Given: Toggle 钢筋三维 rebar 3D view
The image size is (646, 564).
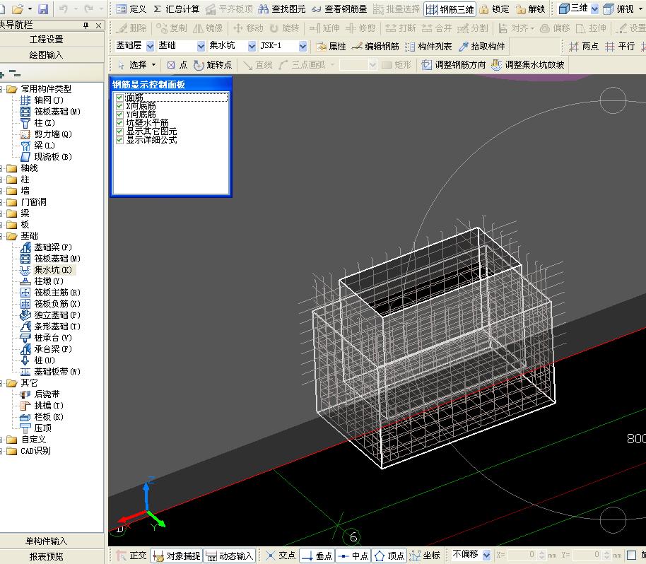Looking at the screenshot, I should pyautogui.click(x=450, y=9).
